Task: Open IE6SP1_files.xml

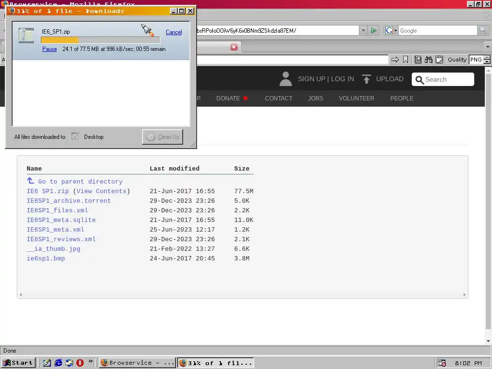Action: point(58,210)
